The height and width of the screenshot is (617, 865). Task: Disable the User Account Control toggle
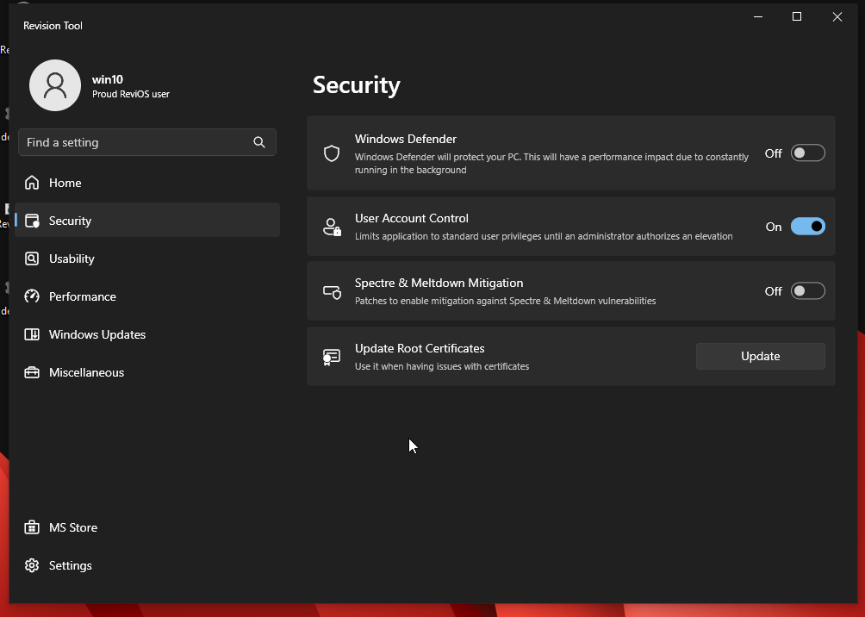[x=807, y=227]
